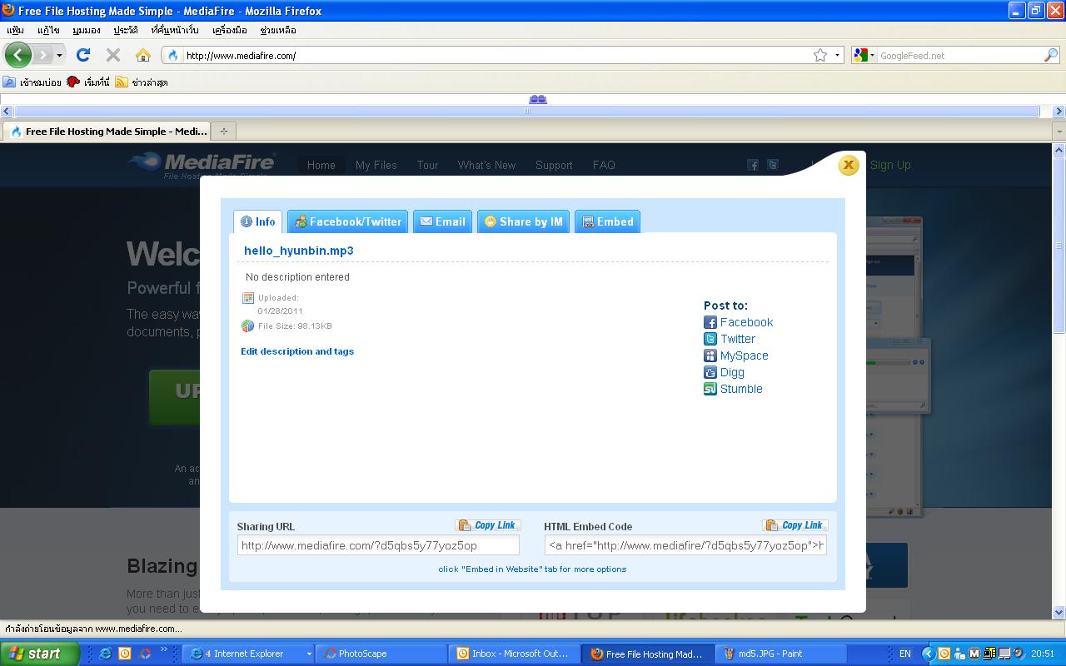Image resolution: width=1066 pixels, height=666 pixels.
Task: Click the hello_hyunbin.mp3 file name link
Action: tap(299, 251)
